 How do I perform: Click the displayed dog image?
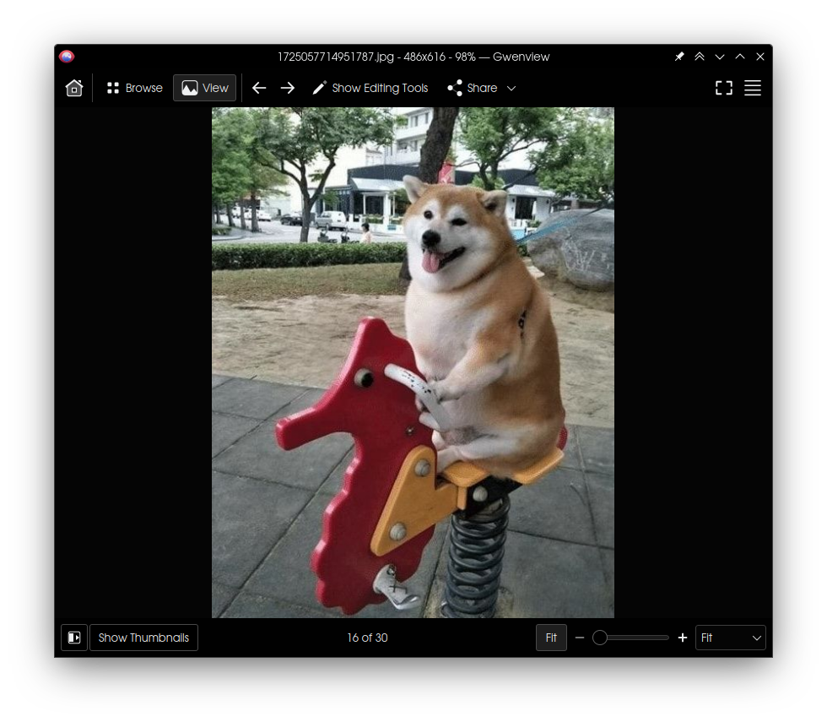[x=413, y=362]
